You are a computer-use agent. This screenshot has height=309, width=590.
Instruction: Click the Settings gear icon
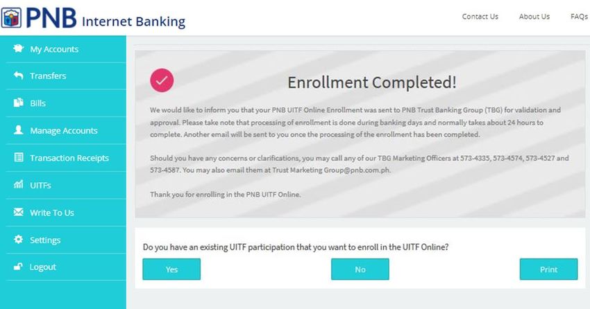click(19, 239)
